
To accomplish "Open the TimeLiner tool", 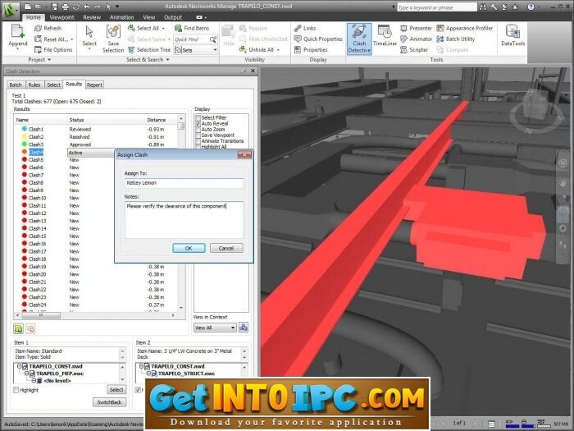I will 385,35.
